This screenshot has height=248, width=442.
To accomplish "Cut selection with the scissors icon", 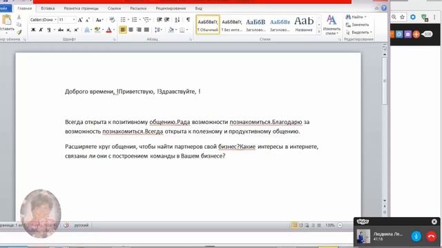I will click(x=19, y=17).
